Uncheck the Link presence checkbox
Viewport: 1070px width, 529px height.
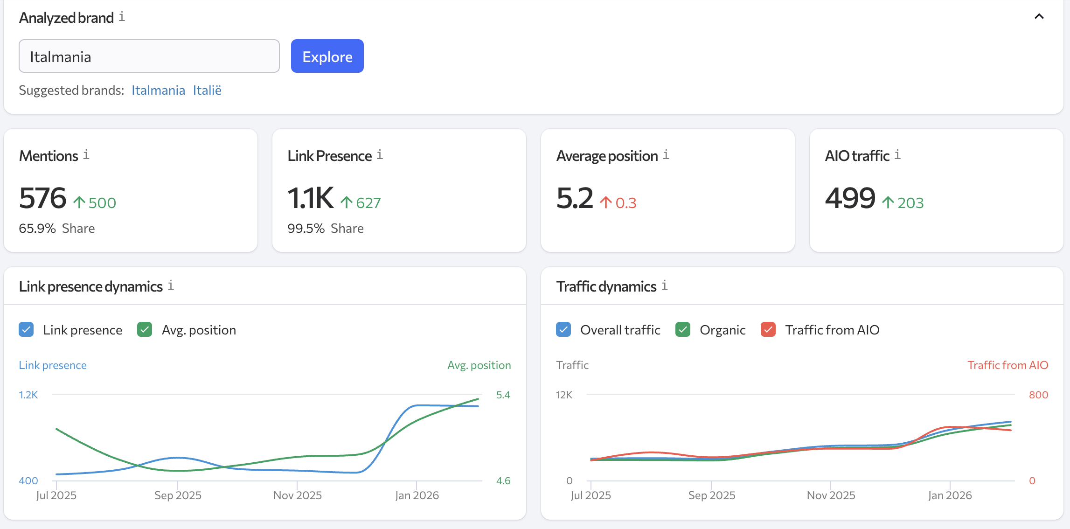click(26, 330)
